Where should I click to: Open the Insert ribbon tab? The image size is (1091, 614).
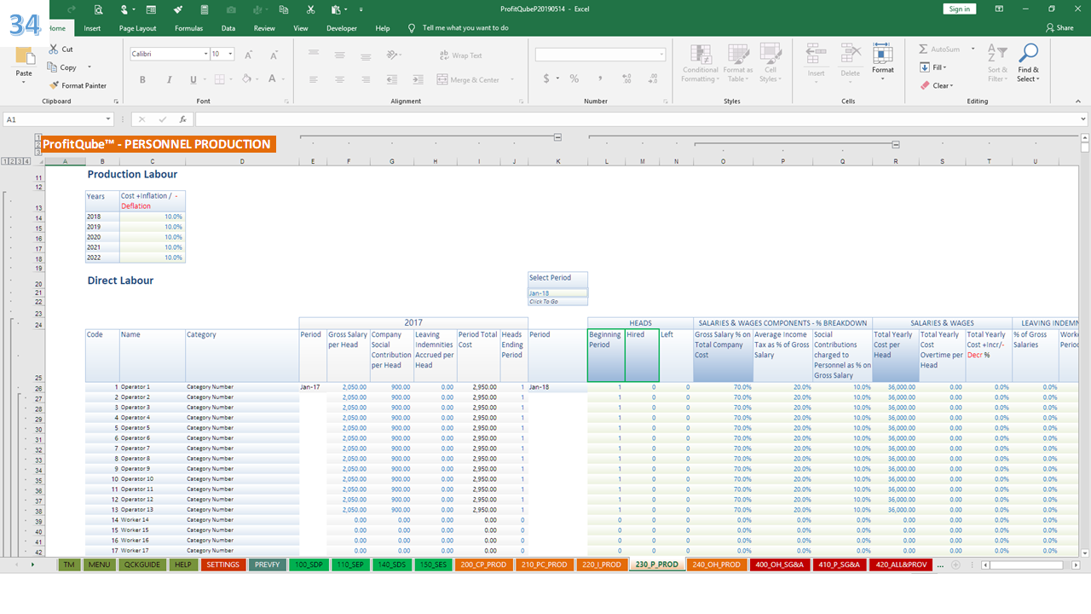[x=92, y=28]
